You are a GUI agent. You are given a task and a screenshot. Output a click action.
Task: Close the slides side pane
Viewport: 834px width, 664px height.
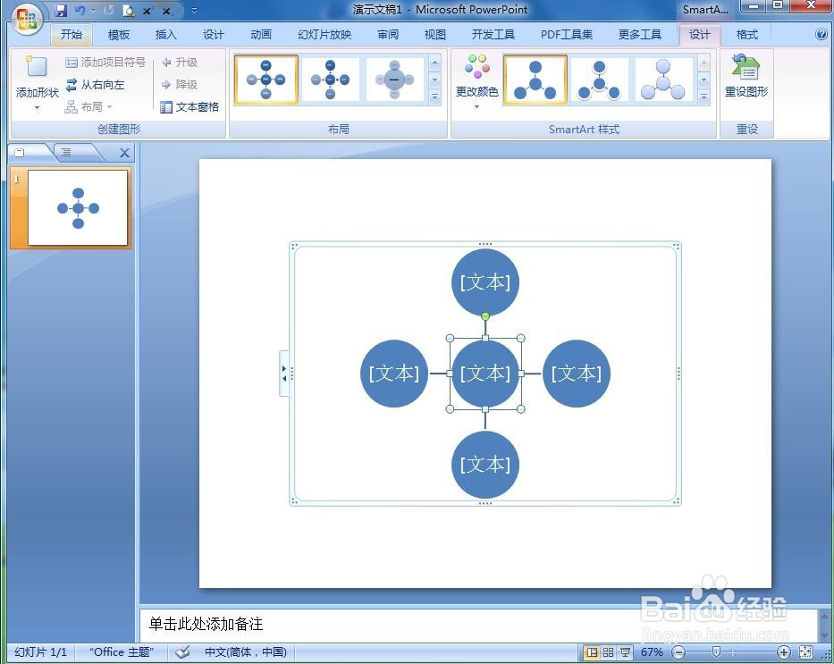pyautogui.click(x=124, y=153)
